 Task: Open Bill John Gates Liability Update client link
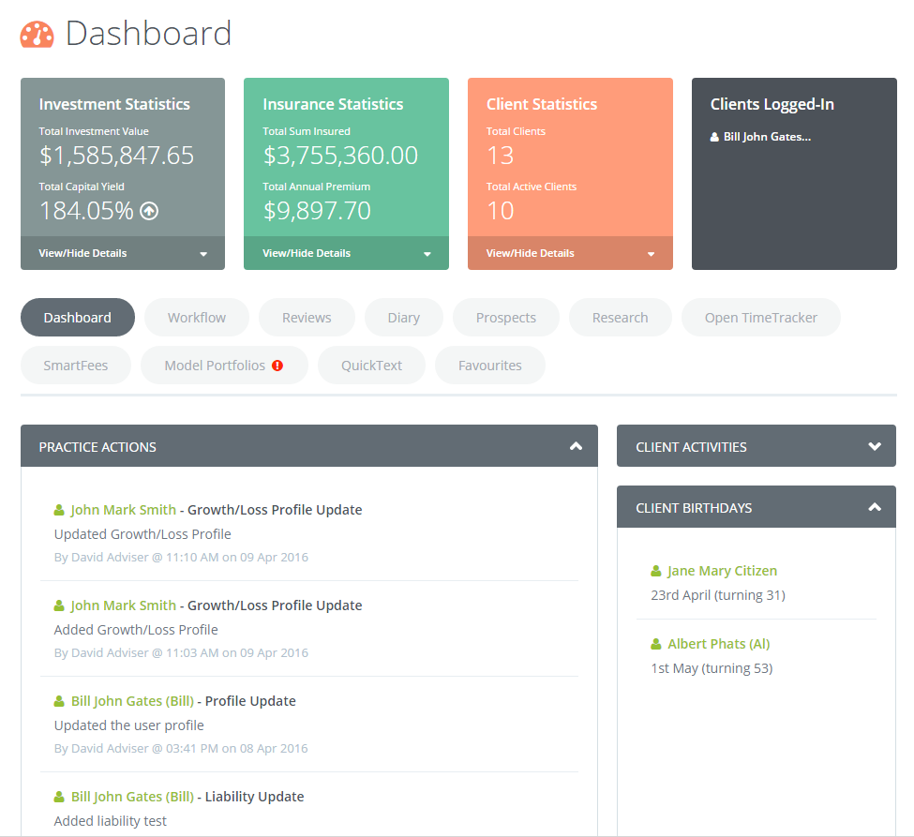132,797
